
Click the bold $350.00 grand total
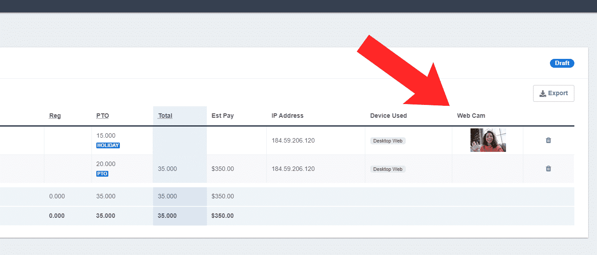223,216
